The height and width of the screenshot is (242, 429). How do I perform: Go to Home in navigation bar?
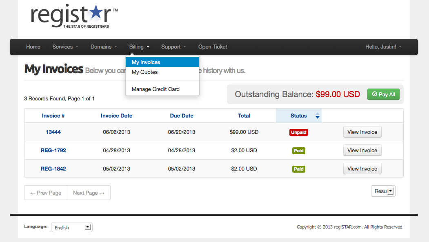point(33,47)
